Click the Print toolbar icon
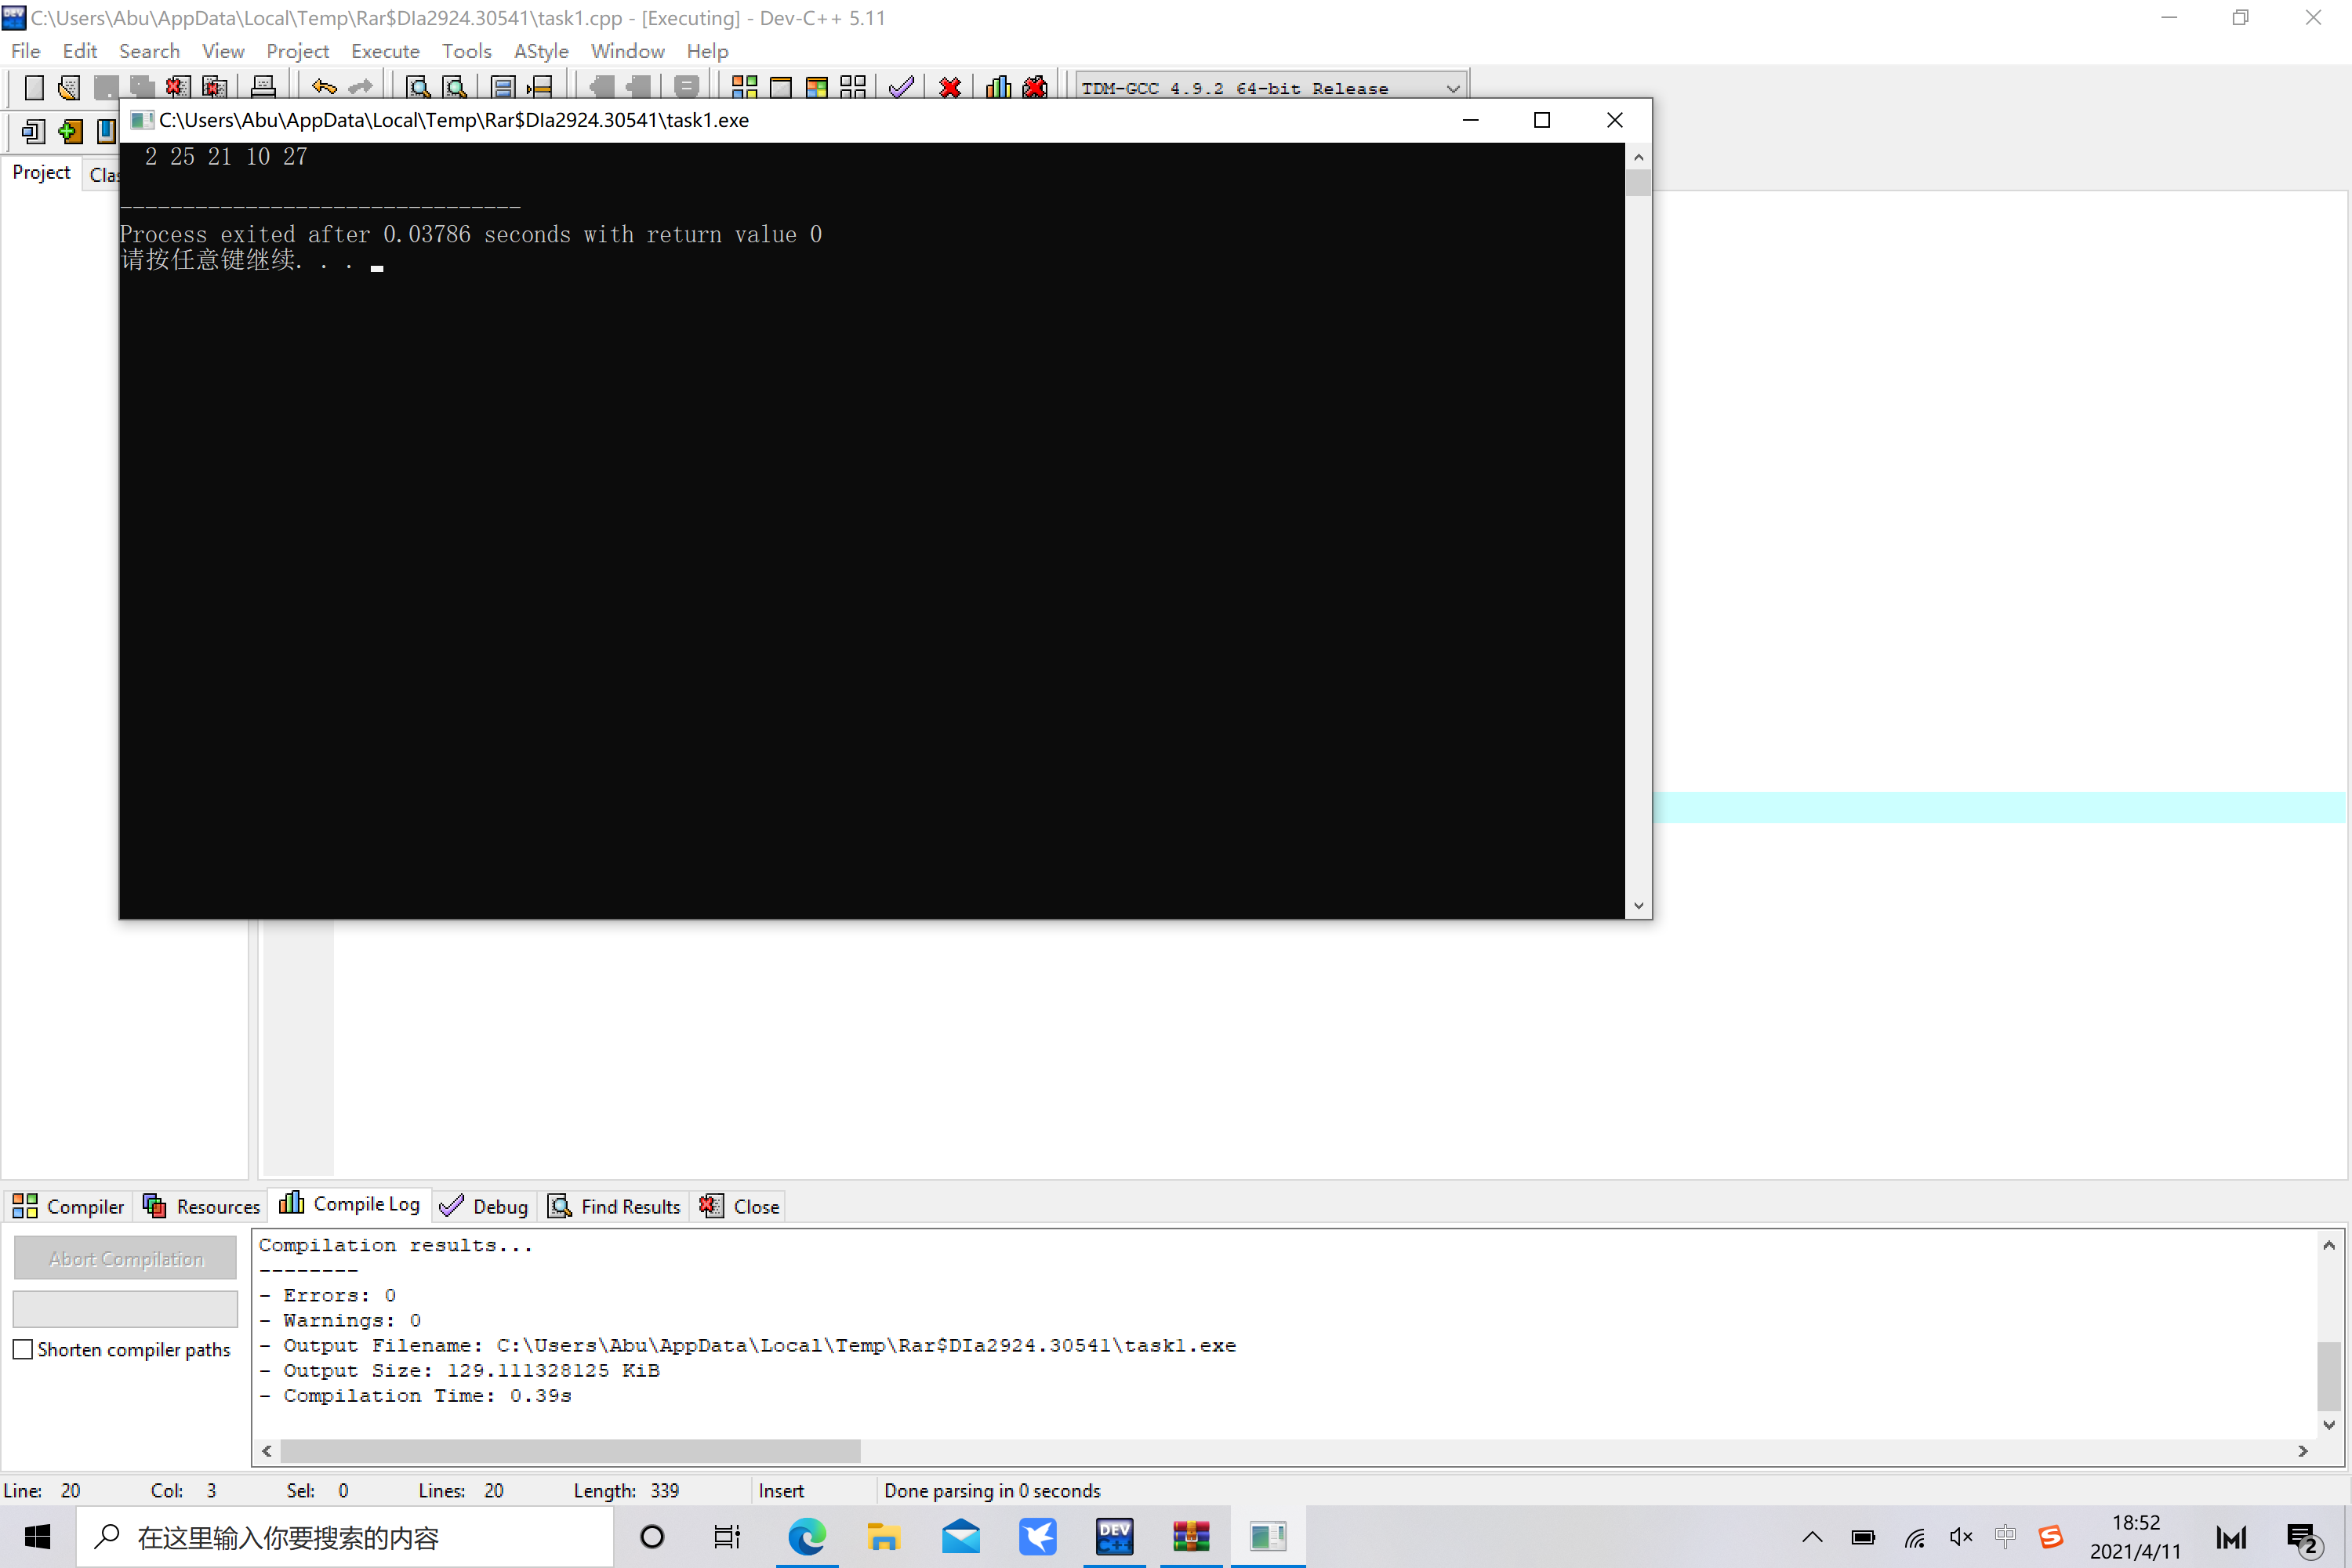This screenshot has width=2352, height=1568. (263, 88)
